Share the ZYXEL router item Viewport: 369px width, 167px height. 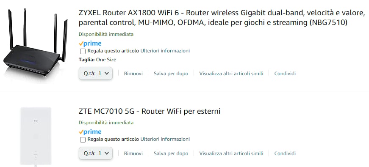(285, 74)
